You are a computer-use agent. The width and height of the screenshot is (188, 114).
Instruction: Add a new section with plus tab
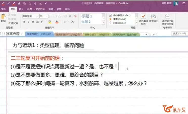[x=154, y=35]
